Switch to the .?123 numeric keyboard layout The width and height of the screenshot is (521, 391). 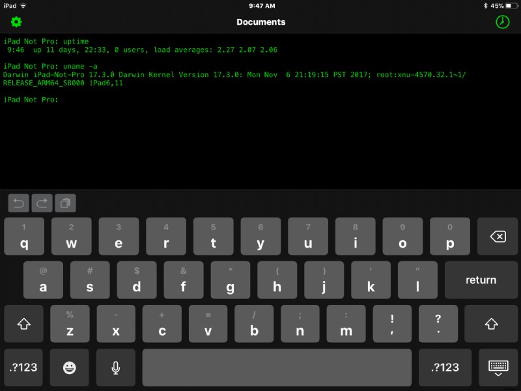coord(23,368)
